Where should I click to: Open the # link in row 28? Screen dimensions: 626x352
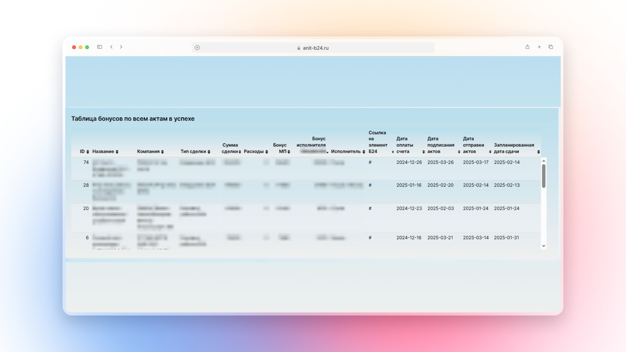click(370, 185)
